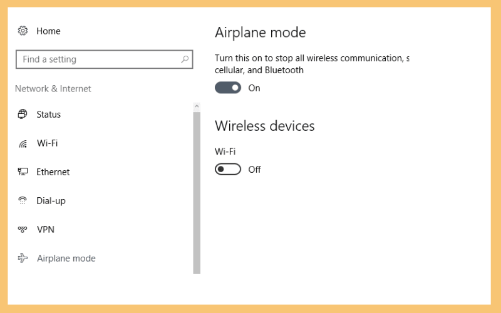Go to Settings Home
Screen dimensions: 501x313
(48, 31)
